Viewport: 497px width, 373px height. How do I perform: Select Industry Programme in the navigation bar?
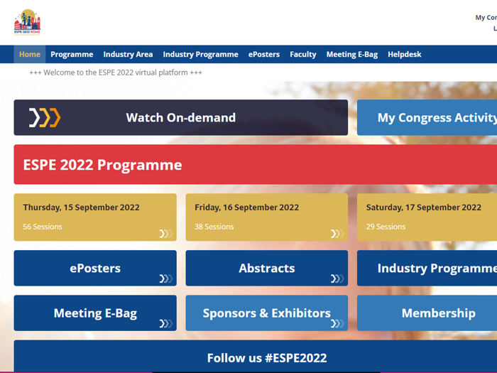201,54
